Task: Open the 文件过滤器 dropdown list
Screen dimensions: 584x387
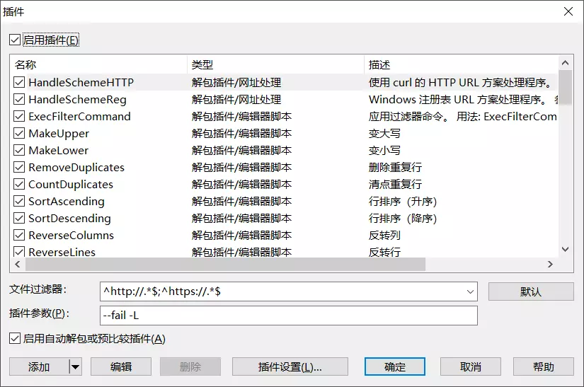Action: pyautogui.click(x=470, y=291)
